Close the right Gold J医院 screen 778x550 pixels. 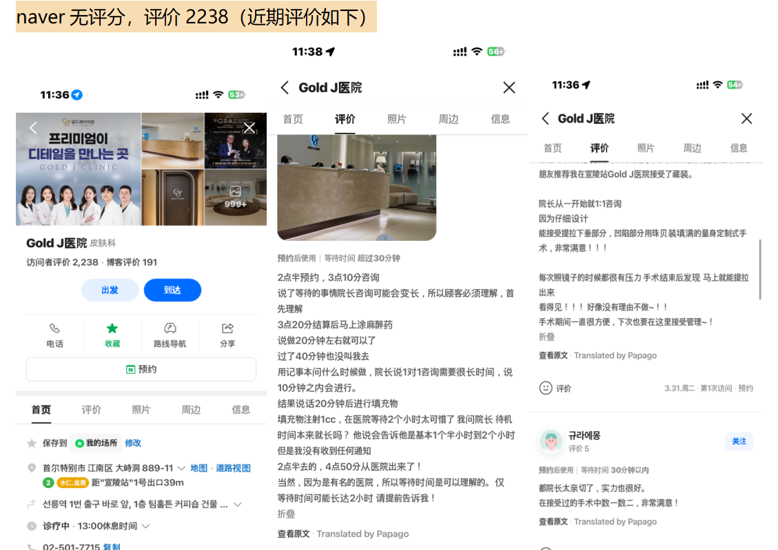pos(747,118)
